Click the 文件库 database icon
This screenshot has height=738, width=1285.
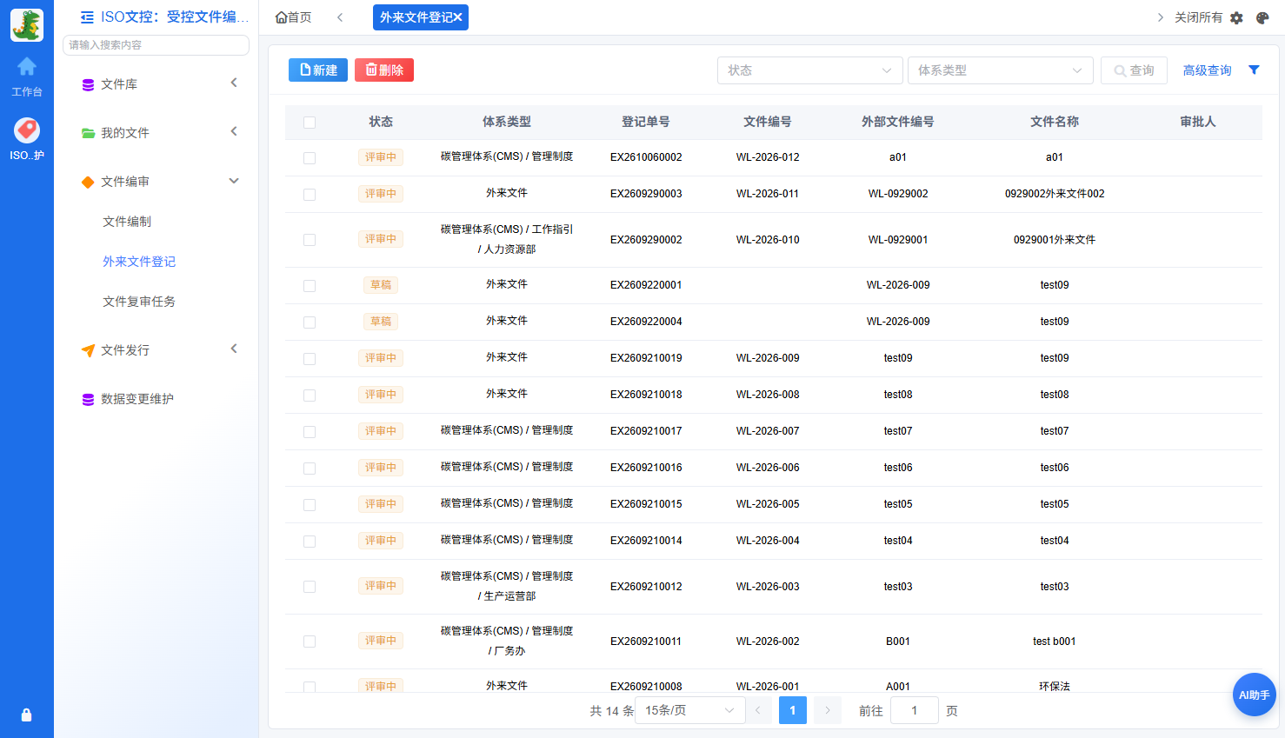click(x=88, y=85)
